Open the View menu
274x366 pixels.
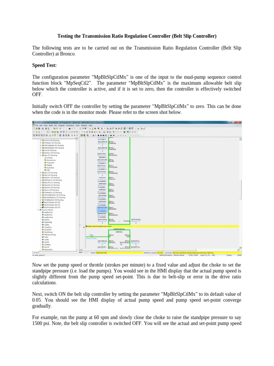tap(46, 125)
